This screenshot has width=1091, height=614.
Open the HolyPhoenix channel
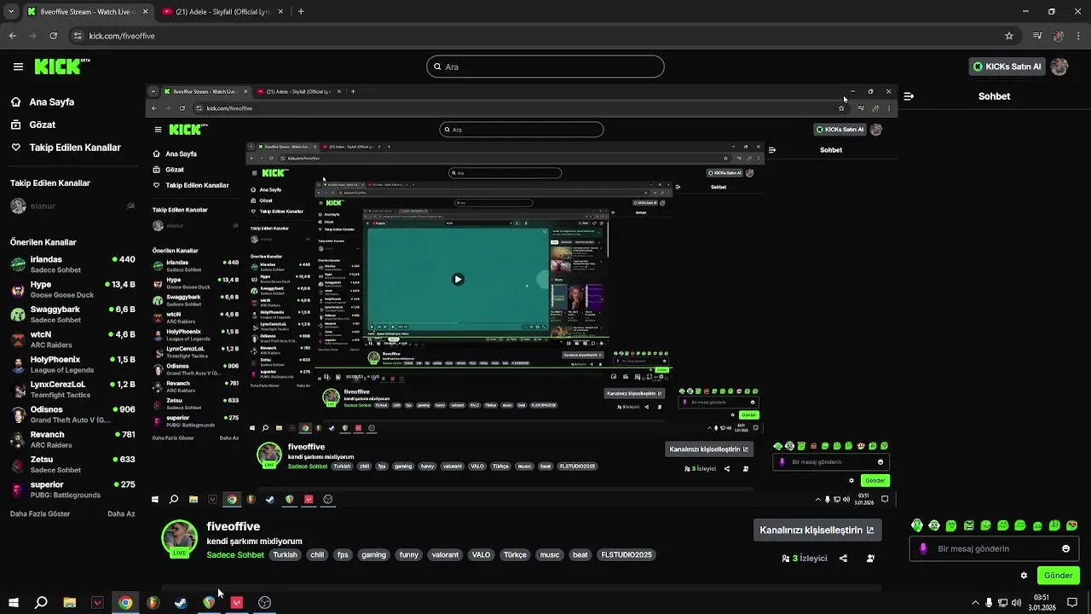(72, 365)
